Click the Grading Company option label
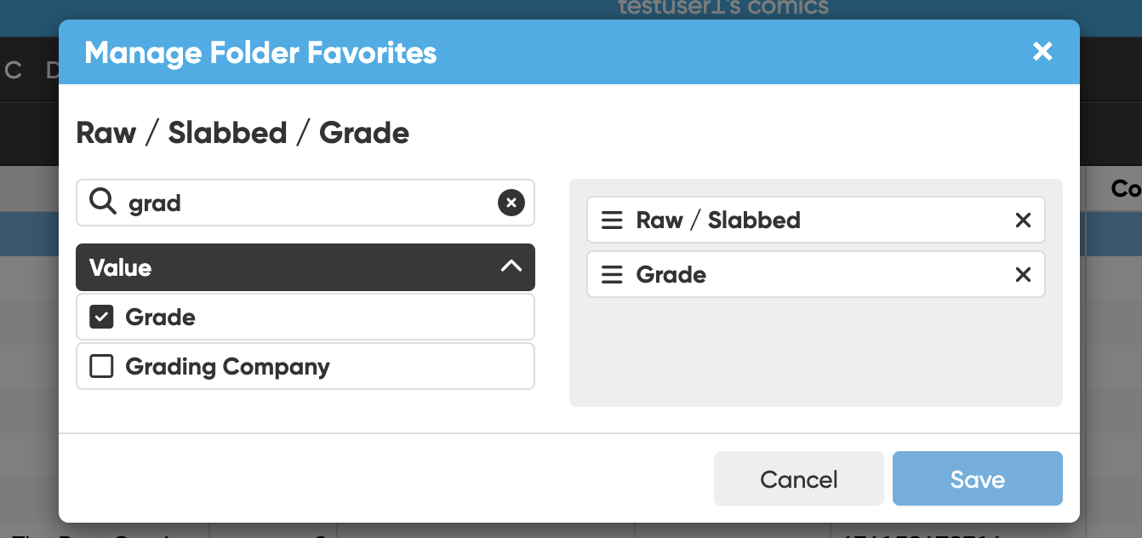Viewport: 1142px width, 538px height. pos(227,367)
